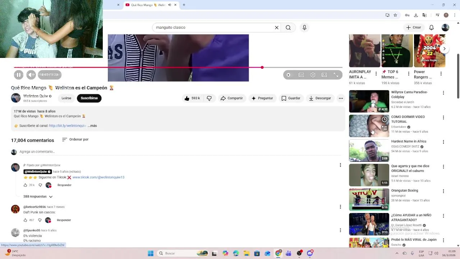Like @betoortiz9856 comment with 497 likes

pyautogui.click(x=26, y=220)
